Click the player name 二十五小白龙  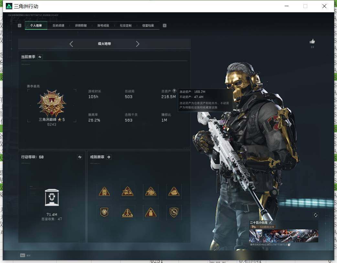[258, 223]
